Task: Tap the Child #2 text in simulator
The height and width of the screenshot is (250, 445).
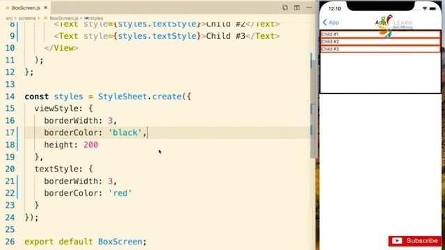Action: [x=330, y=42]
